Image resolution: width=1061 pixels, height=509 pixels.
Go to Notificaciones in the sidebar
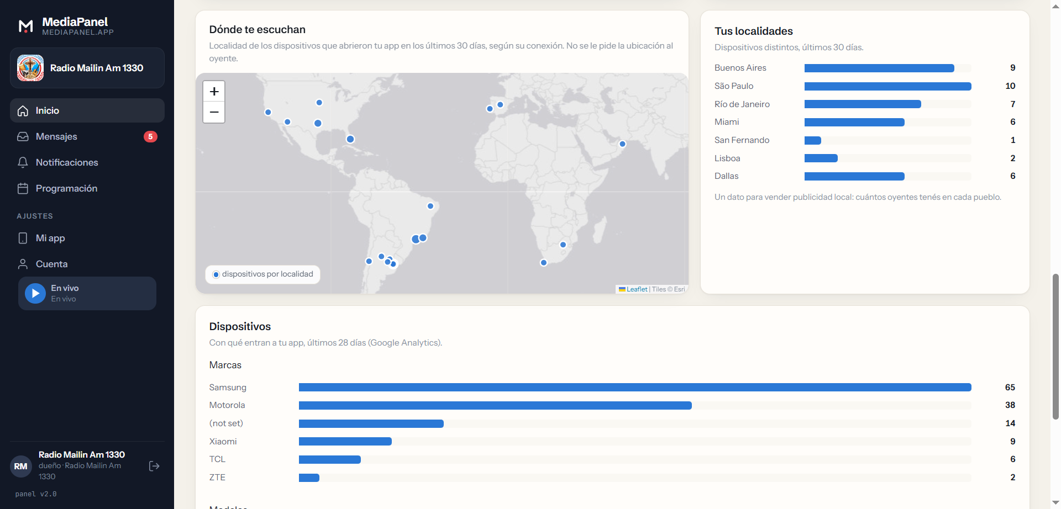[87, 162]
